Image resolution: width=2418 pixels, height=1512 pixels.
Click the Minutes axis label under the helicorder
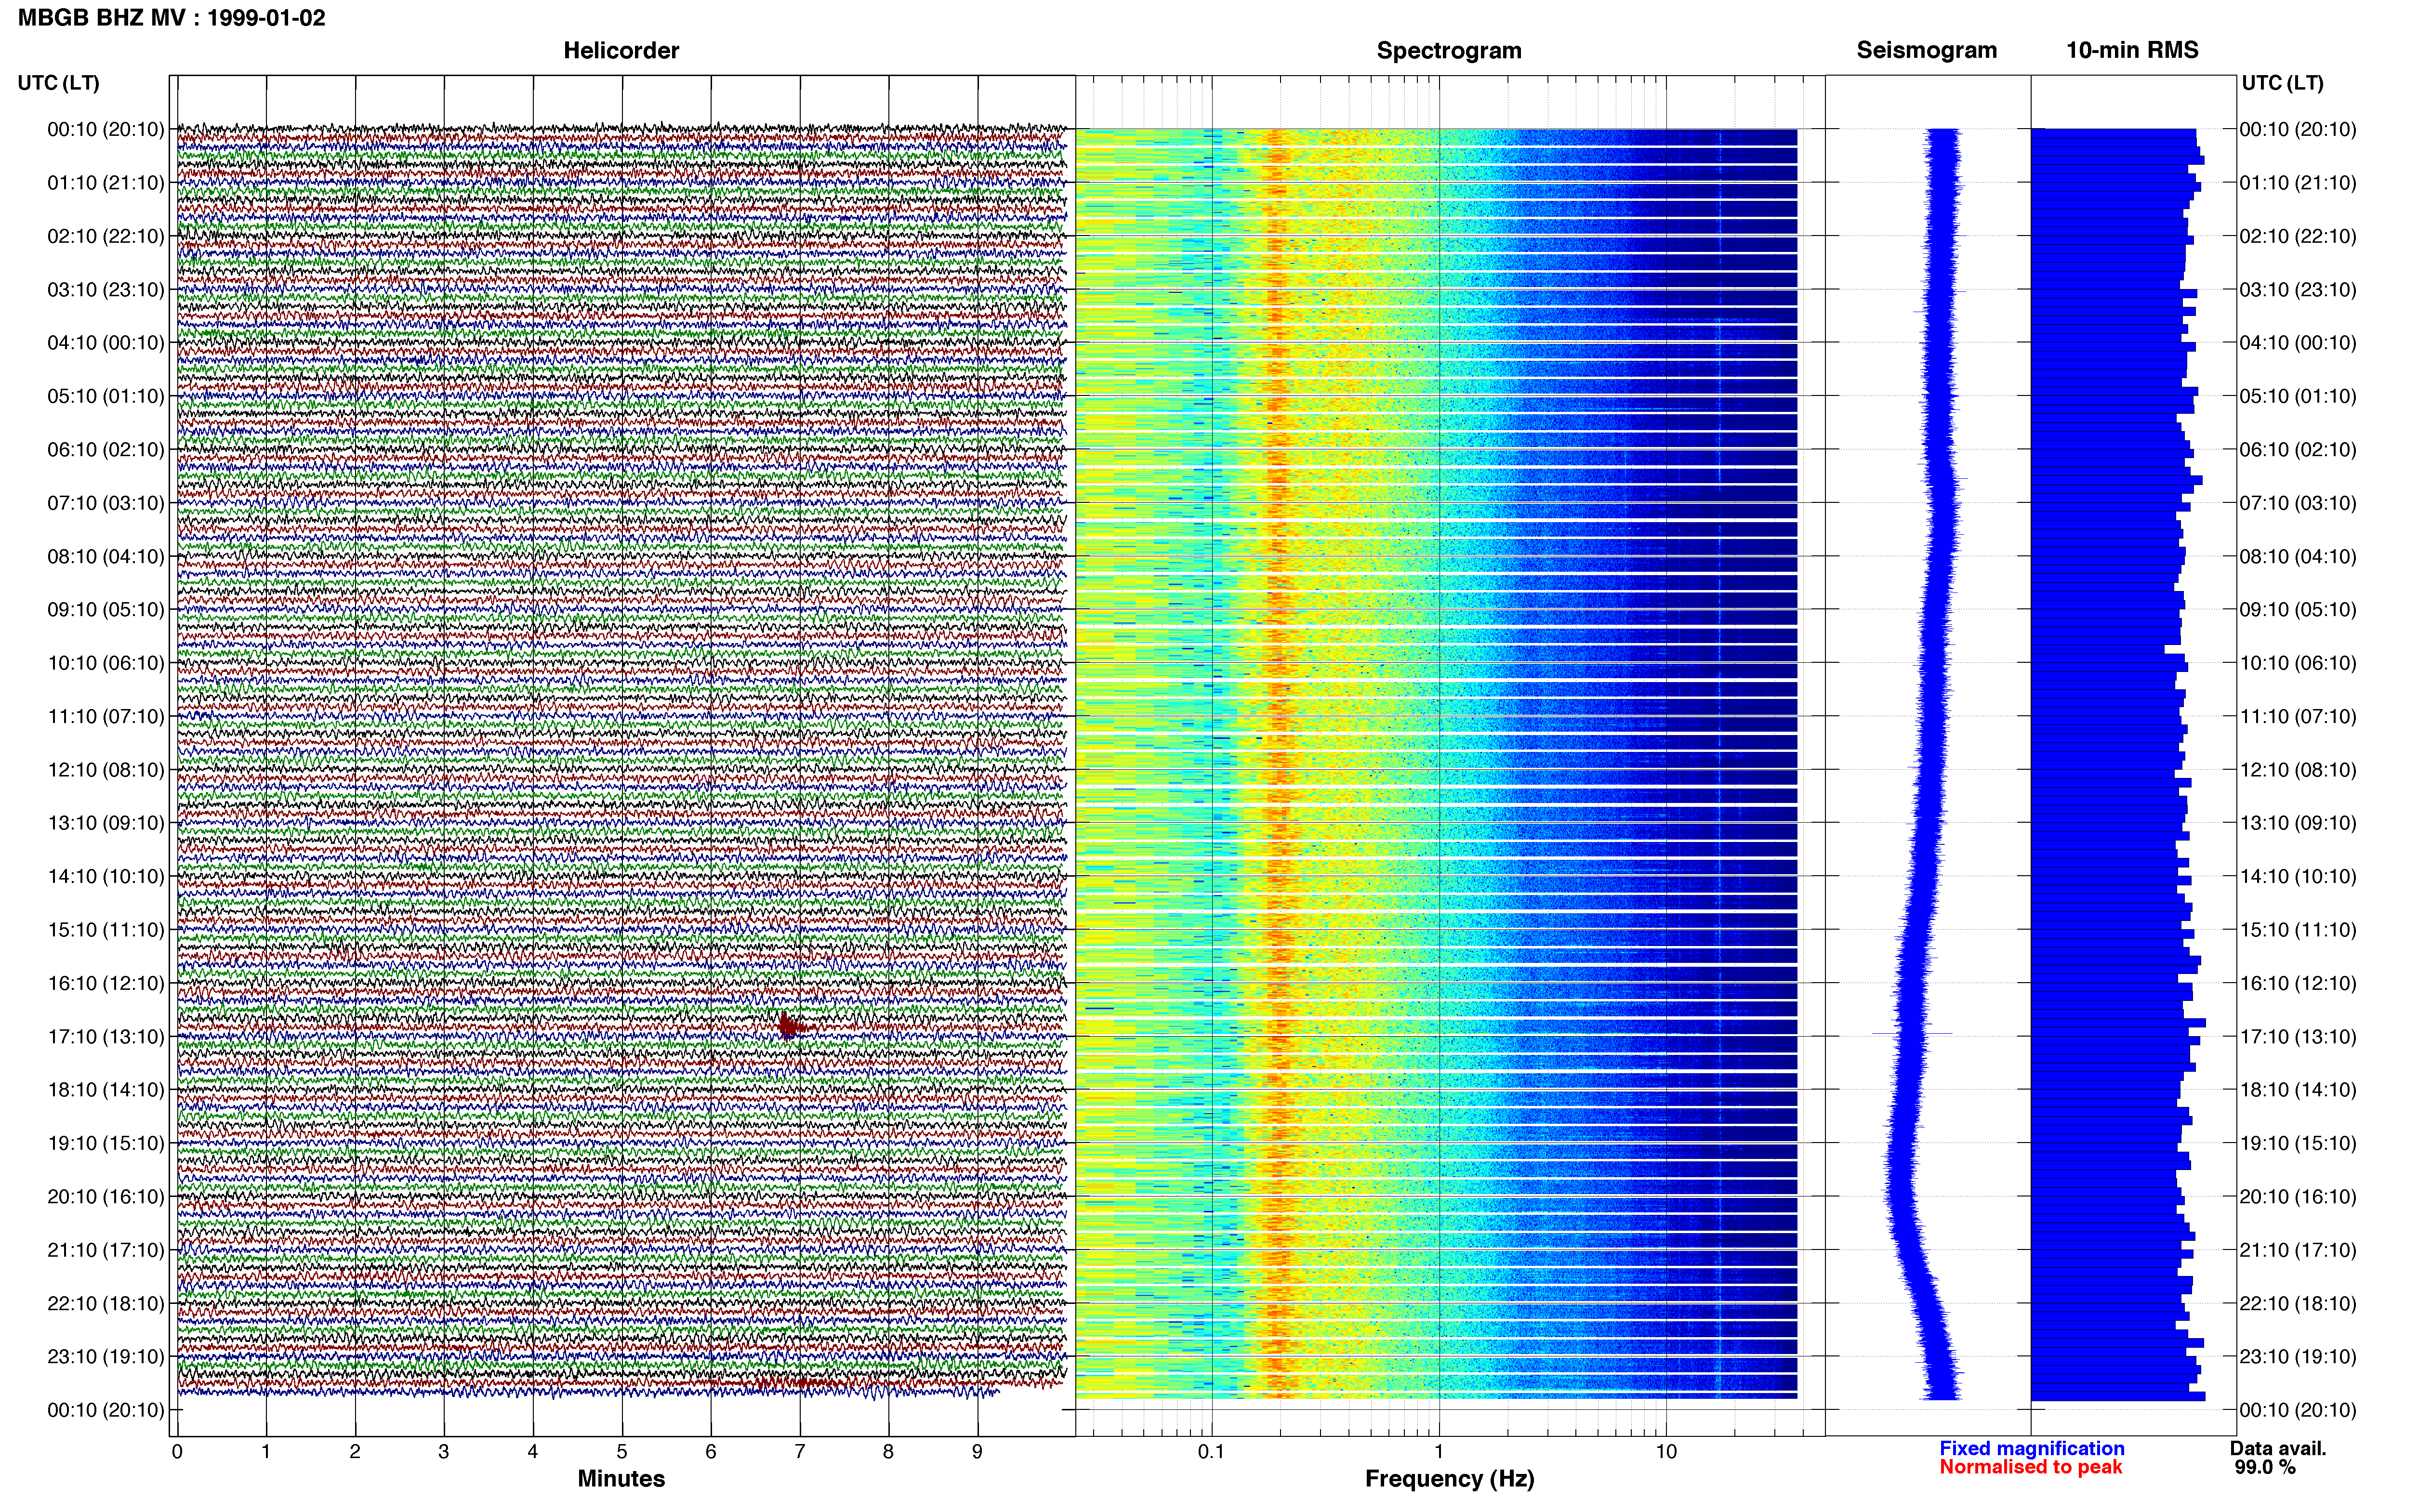[621, 1479]
